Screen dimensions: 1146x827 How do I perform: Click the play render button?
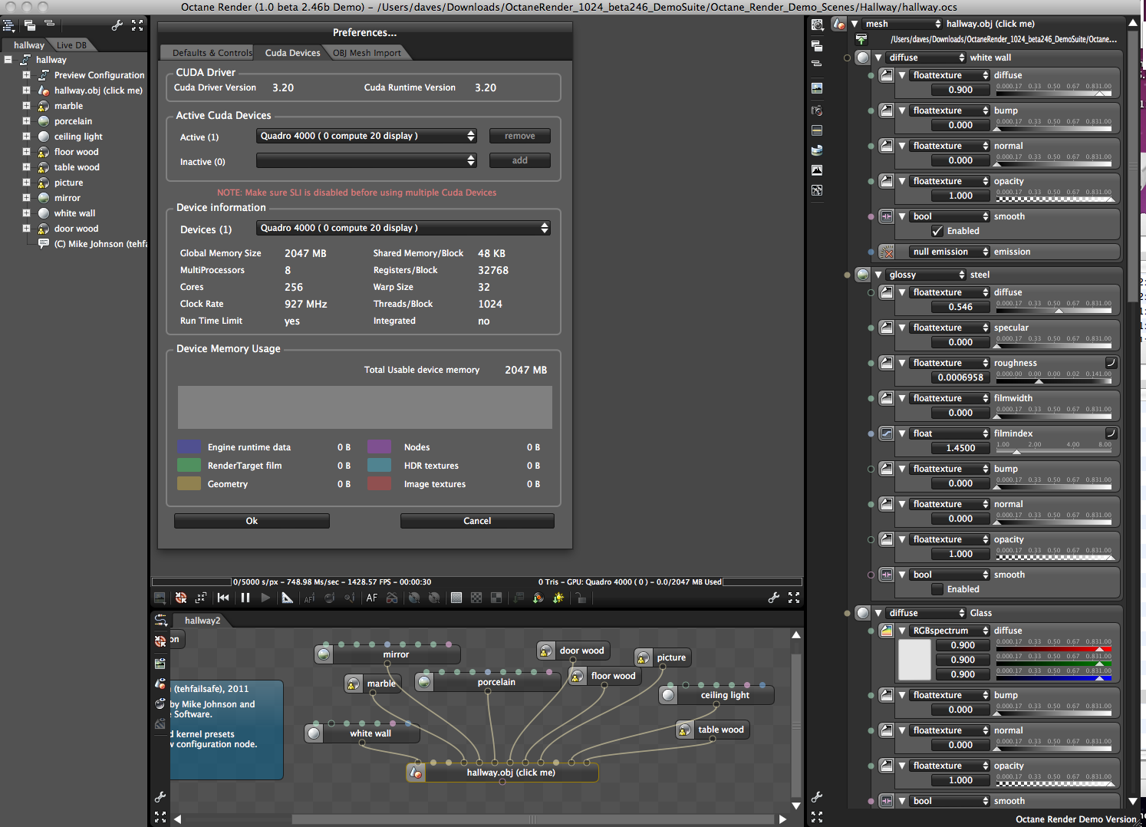click(265, 598)
